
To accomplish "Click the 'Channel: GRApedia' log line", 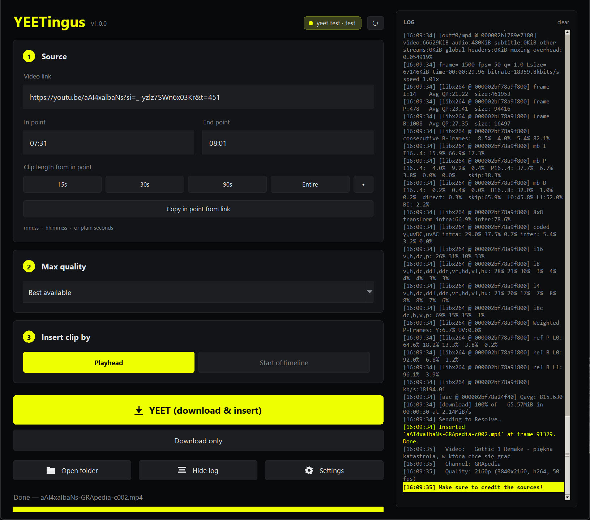I will click(452, 464).
